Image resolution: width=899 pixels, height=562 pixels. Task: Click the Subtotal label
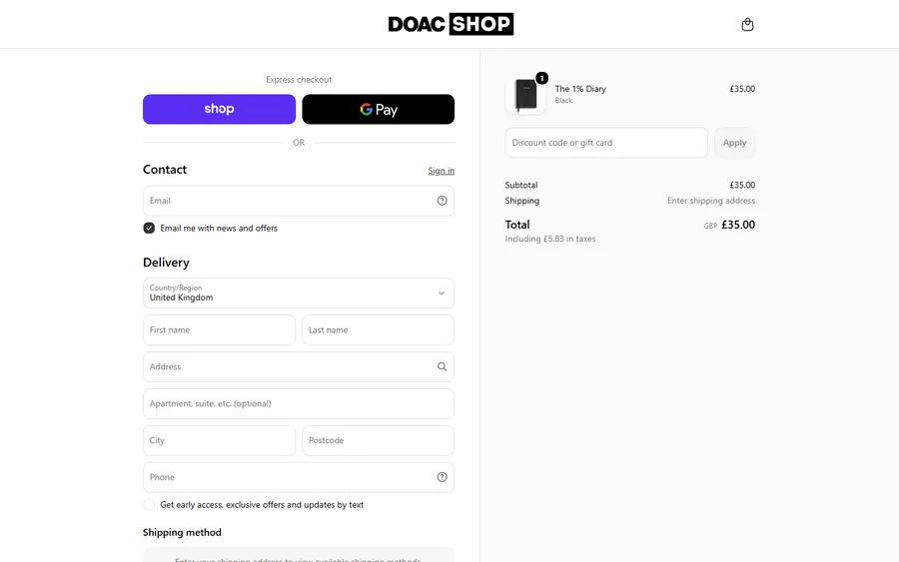click(521, 185)
